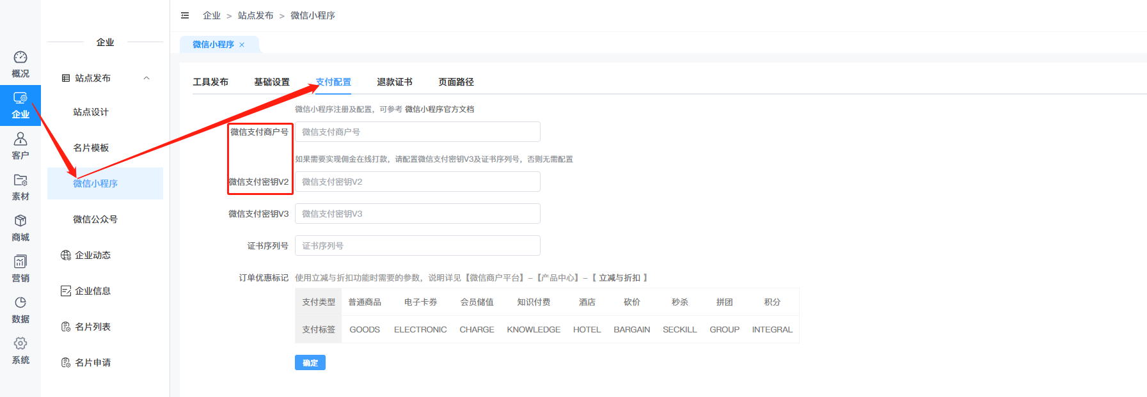Switch to the 退款证书 tab
The width and height of the screenshot is (1147, 397).
point(394,82)
